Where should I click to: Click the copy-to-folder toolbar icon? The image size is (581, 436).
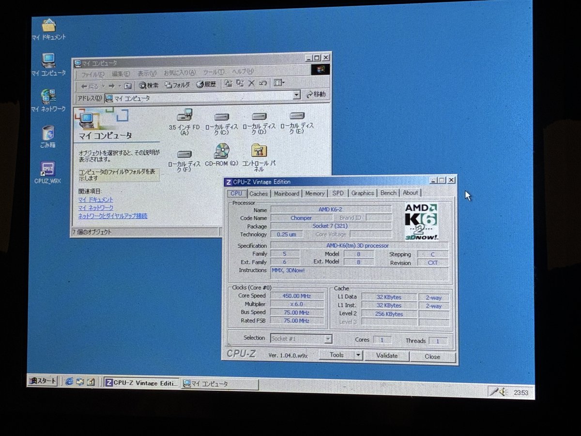coord(240,83)
